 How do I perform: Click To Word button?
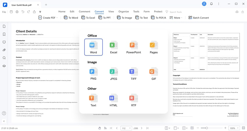[x=71, y=18]
